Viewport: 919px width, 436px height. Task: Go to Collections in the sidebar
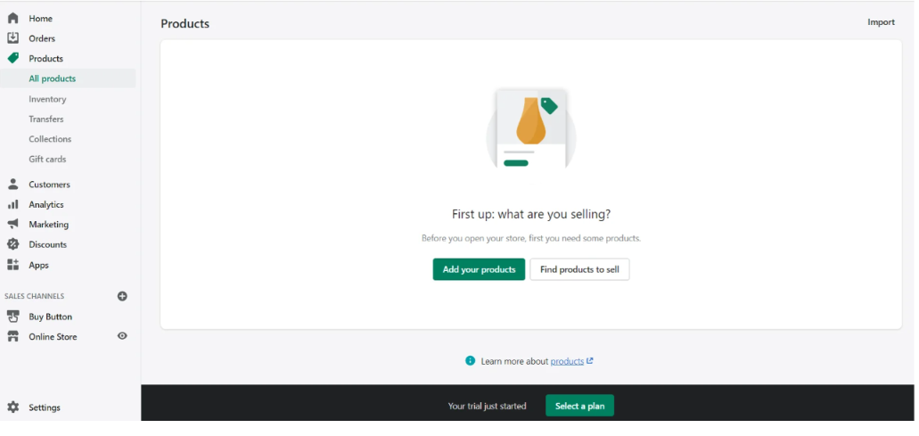[x=50, y=139]
